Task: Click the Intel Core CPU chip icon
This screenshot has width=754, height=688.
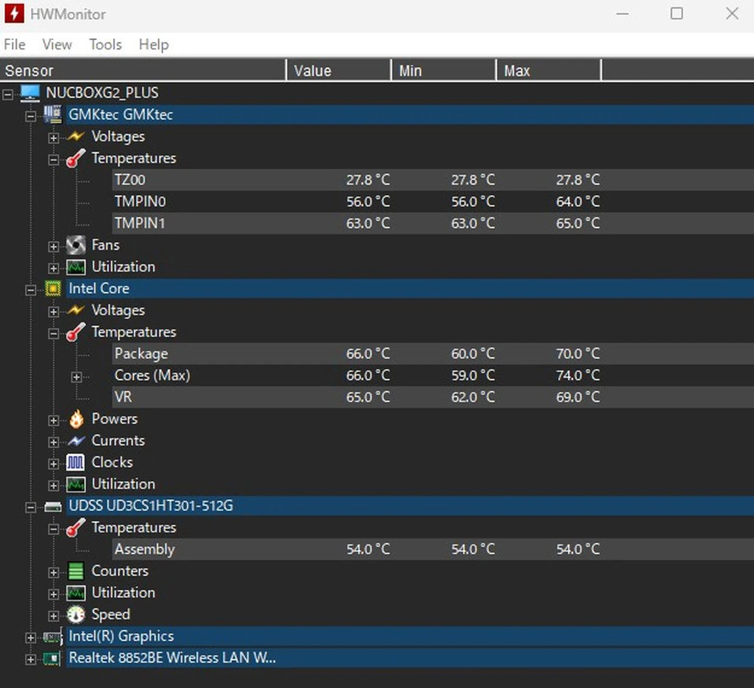Action: click(53, 289)
